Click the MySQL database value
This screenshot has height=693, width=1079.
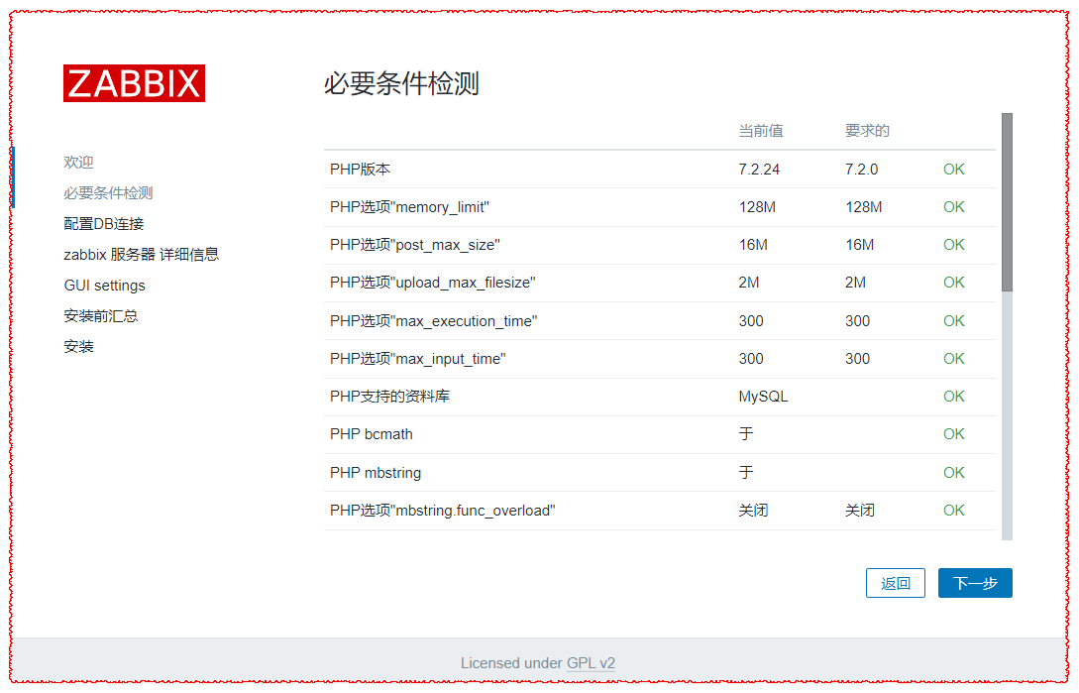pos(763,397)
